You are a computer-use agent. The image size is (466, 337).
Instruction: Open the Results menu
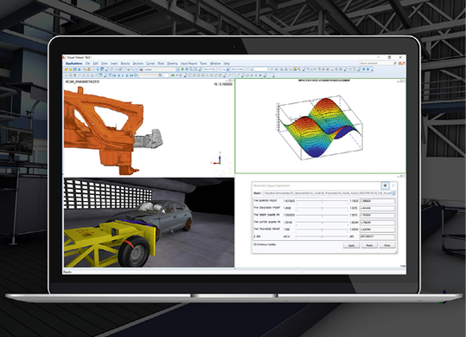click(x=125, y=63)
